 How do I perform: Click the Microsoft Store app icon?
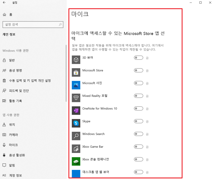tap(76, 72)
